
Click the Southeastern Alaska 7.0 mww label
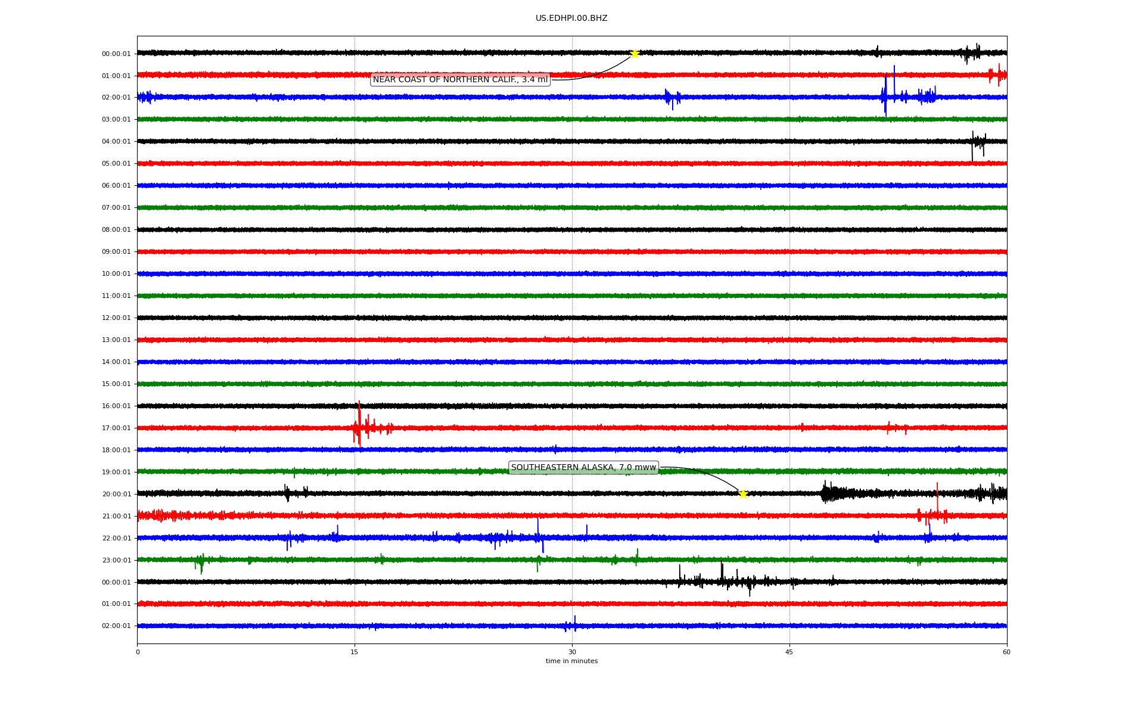tap(583, 468)
